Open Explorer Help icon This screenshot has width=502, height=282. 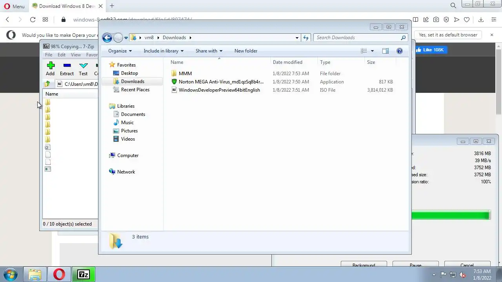pyautogui.click(x=400, y=51)
